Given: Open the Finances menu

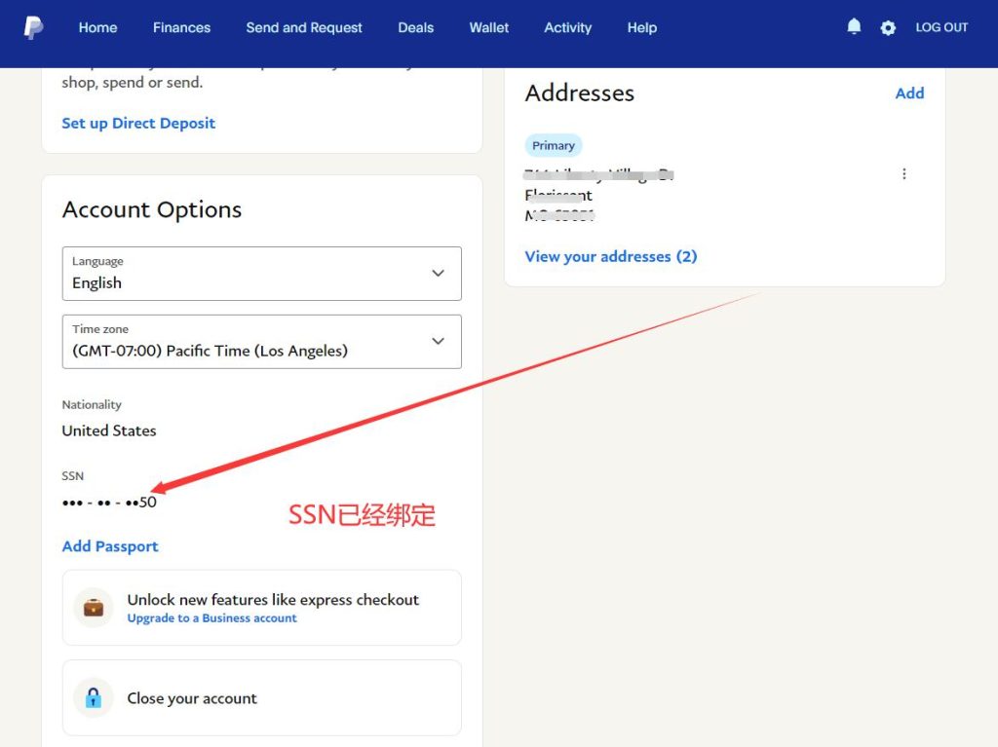Looking at the screenshot, I should coord(181,27).
